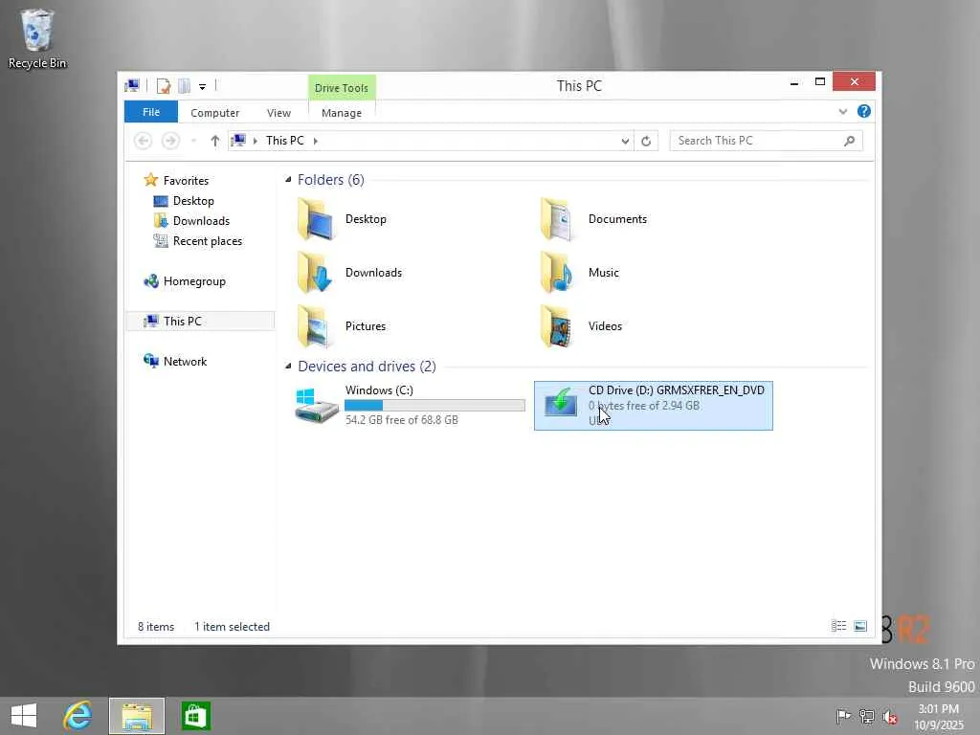The width and height of the screenshot is (980, 735).
Task: Collapse the Folders (6) group
Action: click(288, 180)
